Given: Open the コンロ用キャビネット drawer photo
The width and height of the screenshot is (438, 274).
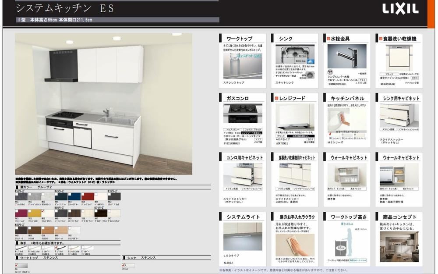Looking at the screenshot, I should click(x=243, y=174).
